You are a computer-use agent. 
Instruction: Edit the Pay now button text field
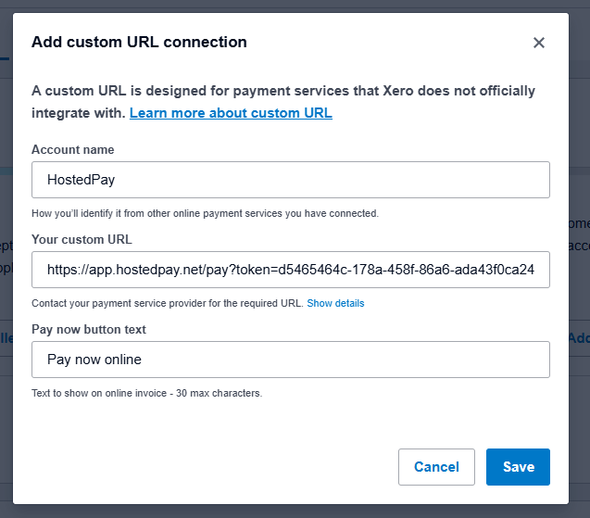291,360
